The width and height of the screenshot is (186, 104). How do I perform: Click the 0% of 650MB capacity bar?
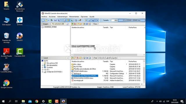coord(132,20)
